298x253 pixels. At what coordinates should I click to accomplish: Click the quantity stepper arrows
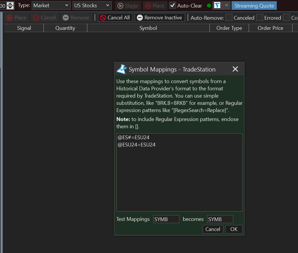click(10, 5)
